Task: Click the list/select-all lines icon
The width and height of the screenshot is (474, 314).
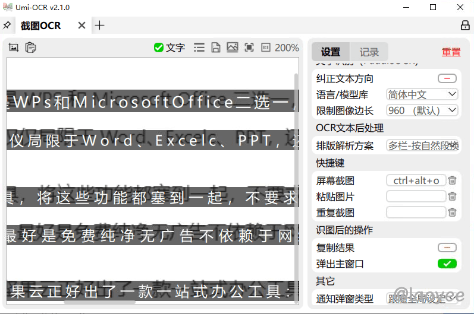Action: pos(199,47)
